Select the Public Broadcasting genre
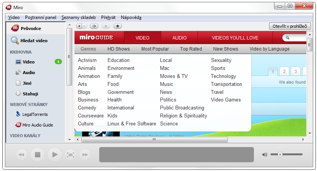Image resolution: width=317 pixels, height=171 pixels. pos(182,108)
